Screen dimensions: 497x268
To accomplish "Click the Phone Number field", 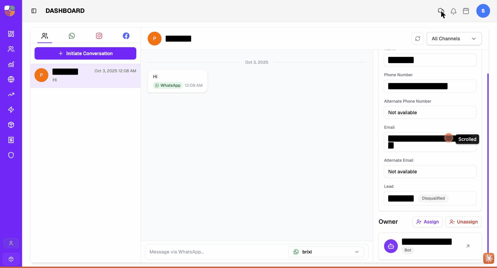I will tap(430, 86).
